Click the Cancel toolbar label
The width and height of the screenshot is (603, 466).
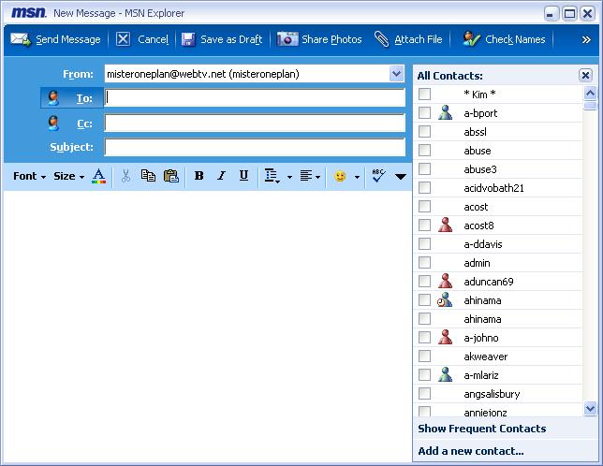(x=153, y=39)
